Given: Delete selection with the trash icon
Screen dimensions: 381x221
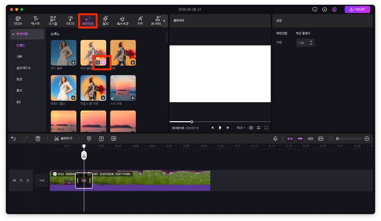Looking at the screenshot, I should pyautogui.click(x=38, y=138).
